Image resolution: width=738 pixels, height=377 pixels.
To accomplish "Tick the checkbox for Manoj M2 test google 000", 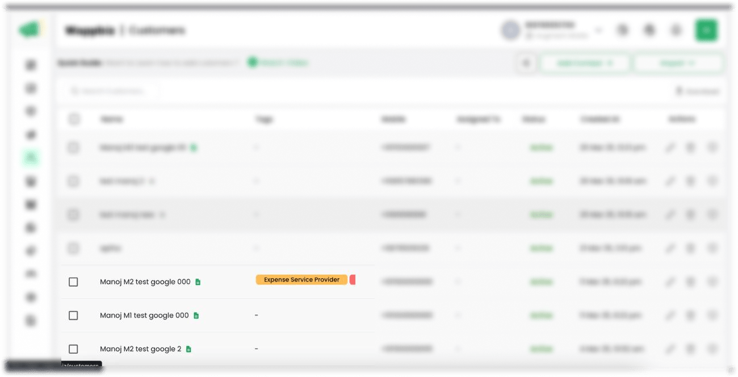I will tap(73, 282).
